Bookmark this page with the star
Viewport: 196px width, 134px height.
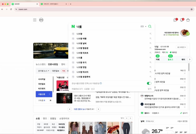[x=192, y=9]
